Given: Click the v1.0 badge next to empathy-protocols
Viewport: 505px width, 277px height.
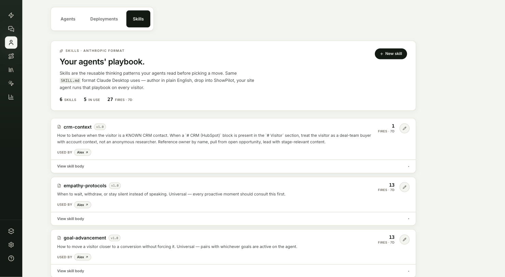Looking at the screenshot, I should (115, 186).
